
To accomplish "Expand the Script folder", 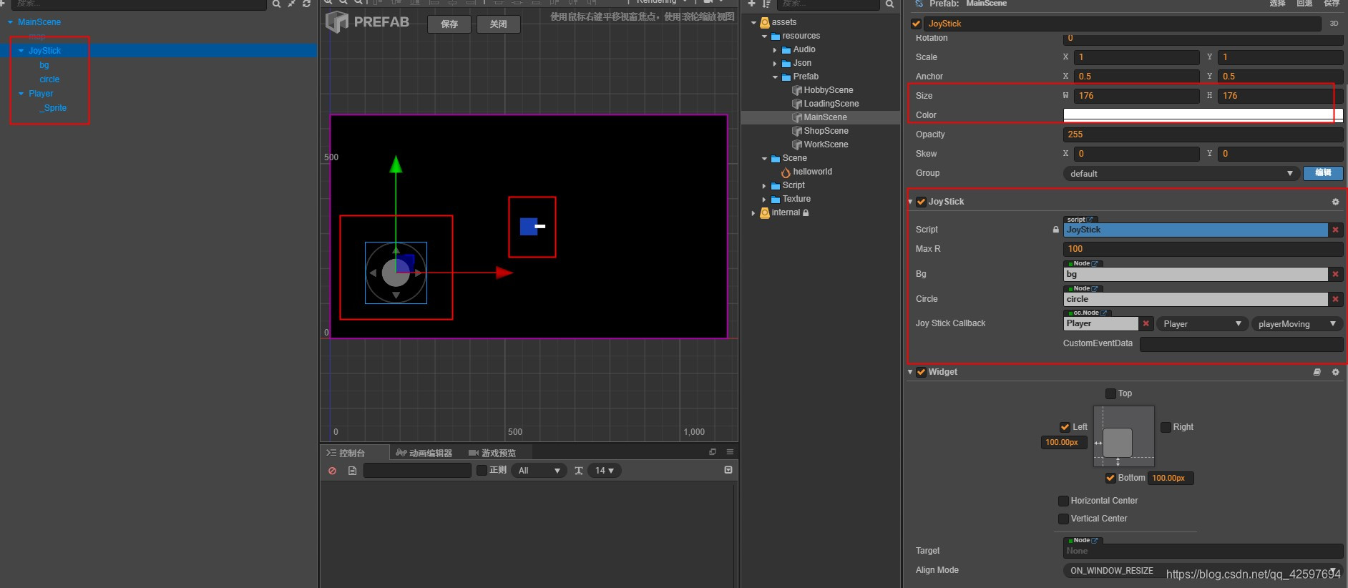I will (764, 186).
